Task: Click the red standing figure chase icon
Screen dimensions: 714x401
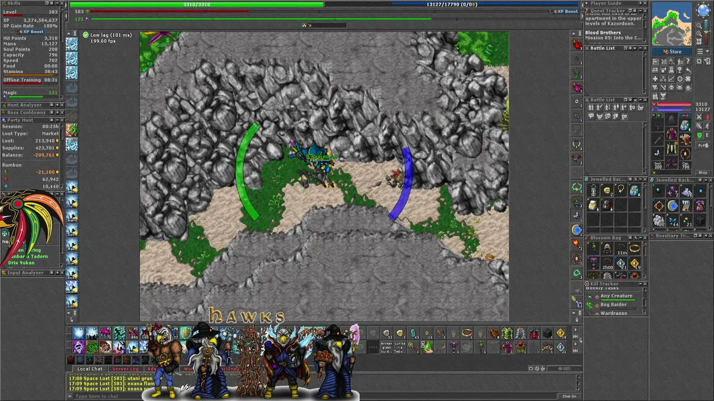Action: pos(707,117)
